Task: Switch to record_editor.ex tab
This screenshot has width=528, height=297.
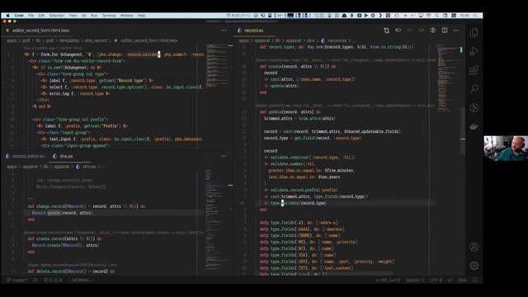Action: coord(26,156)
